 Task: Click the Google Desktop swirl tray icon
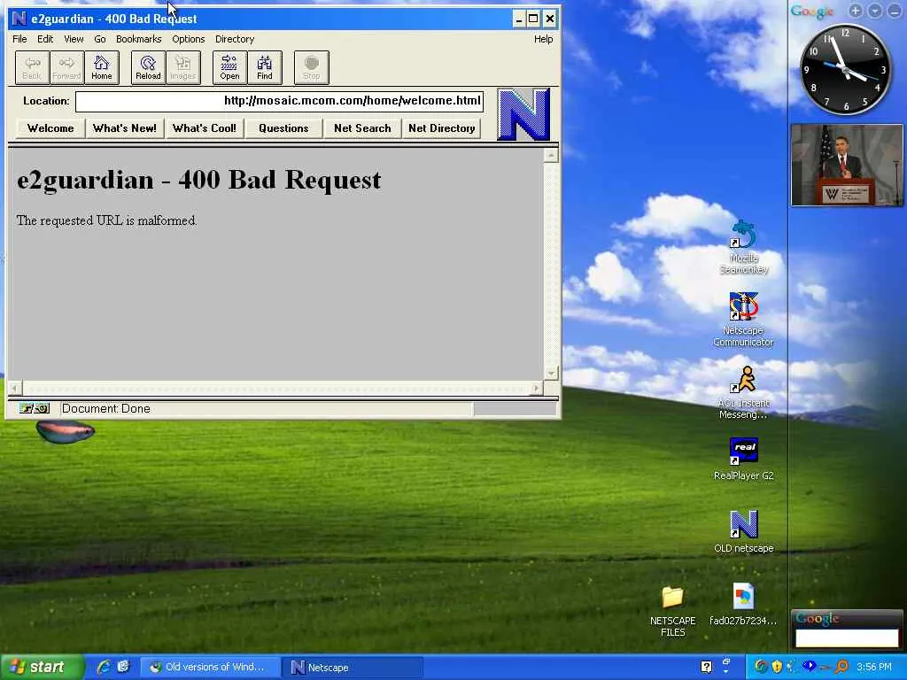pos(761,667)
